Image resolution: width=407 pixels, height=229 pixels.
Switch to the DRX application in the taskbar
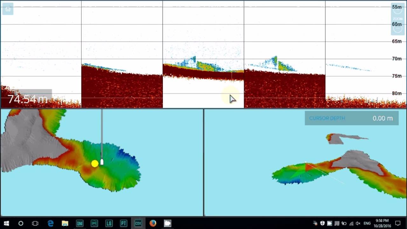pos(94,223)
